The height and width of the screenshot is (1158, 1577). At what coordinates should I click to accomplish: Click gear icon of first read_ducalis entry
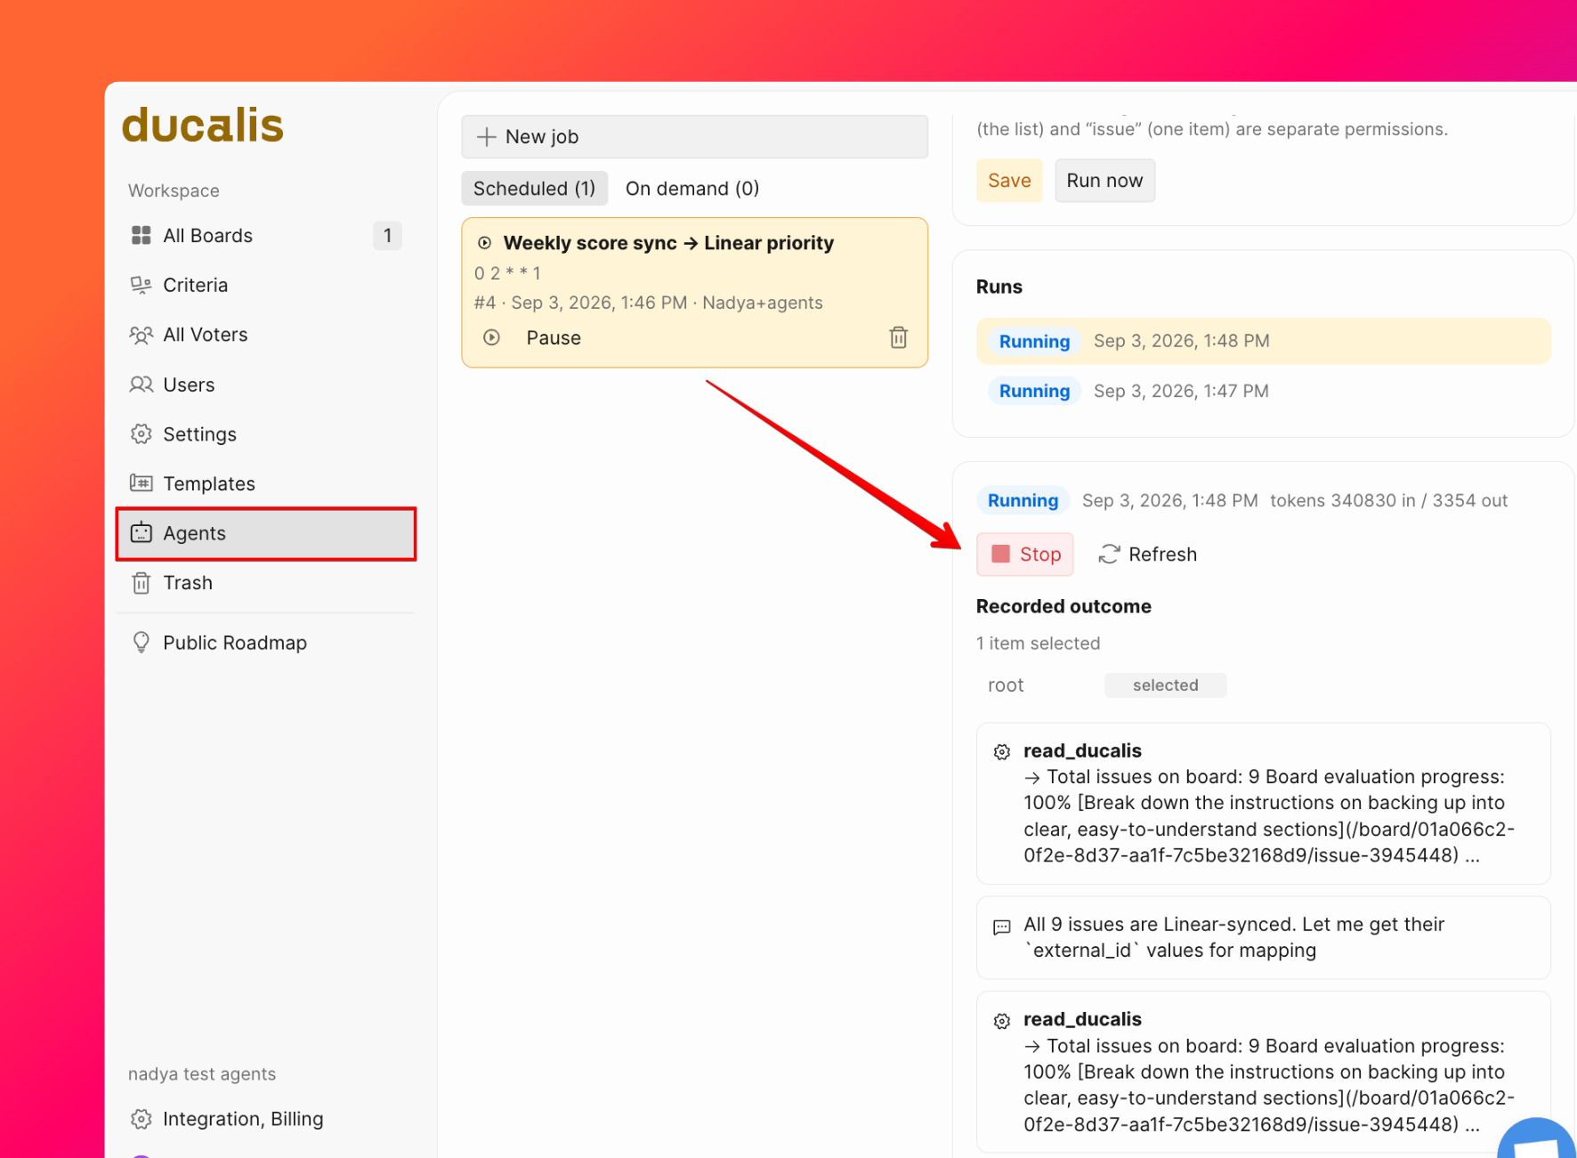click(x=1002, y=752)
